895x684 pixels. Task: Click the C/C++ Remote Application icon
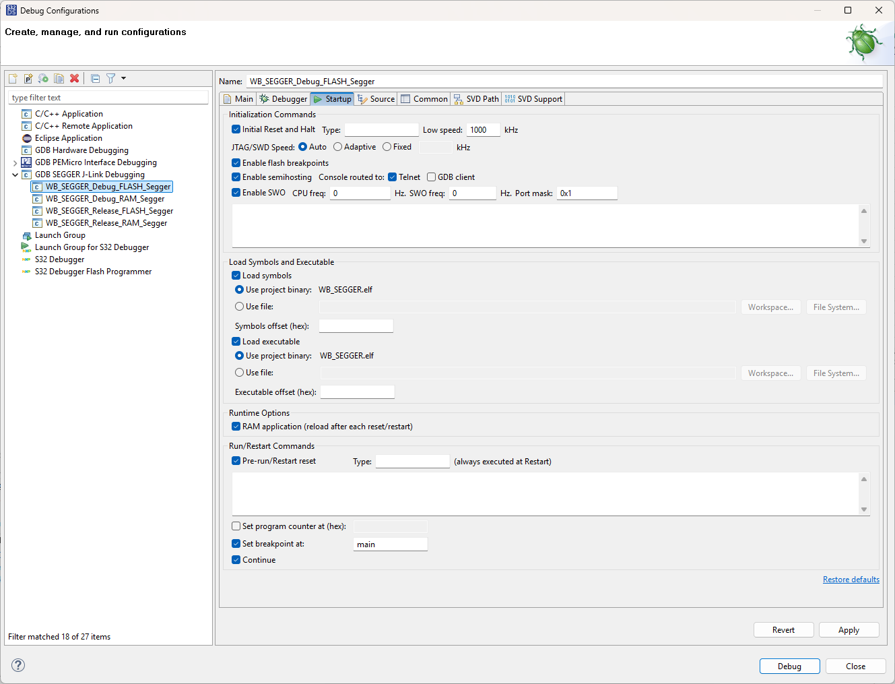click(x=27, y=126)
